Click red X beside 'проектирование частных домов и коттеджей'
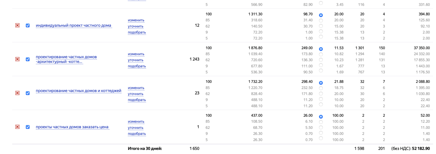Screen dimensions: 436x154 (x=17, y=93)
